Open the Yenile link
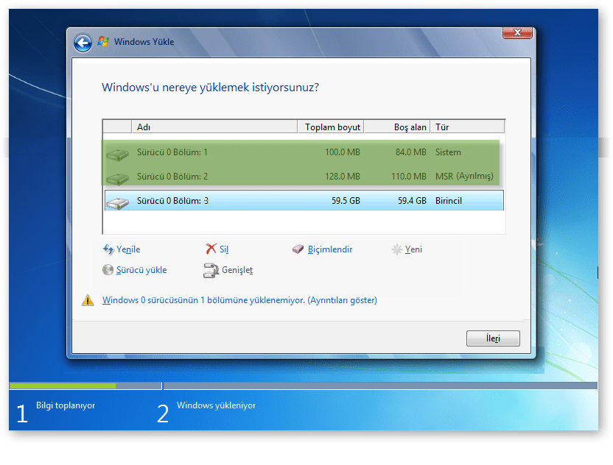The height and width of the screenshot is (465, 613). coord(128,249)
